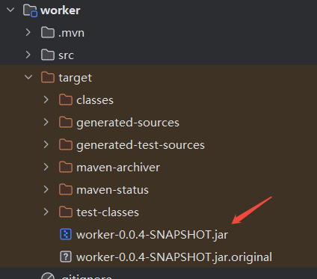Expand the generated-test-sources folder chevron
The image size is (317, 279).
[x=46, y=144]
